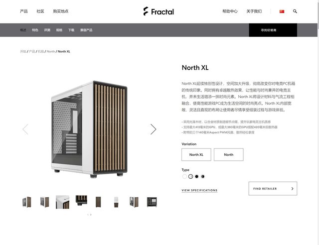Viewport: 319px width, 245px height.
Task: Open the China flag region selector
Action: click(282, 11)
